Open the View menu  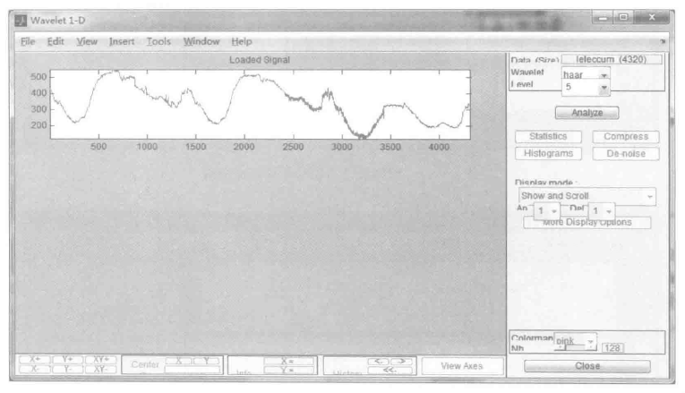pos(87,41)
